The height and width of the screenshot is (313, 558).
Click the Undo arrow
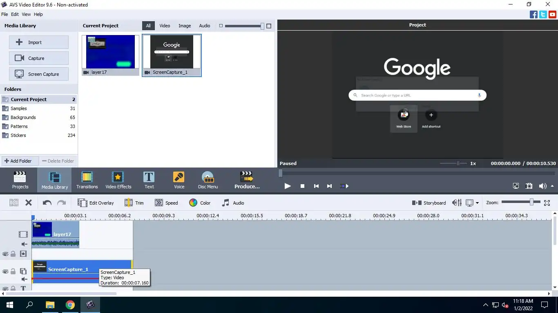pos(47,203)
